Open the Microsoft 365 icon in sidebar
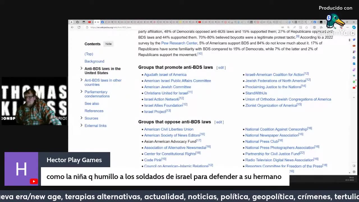359x202 pixels. click(x=354, y=58)
